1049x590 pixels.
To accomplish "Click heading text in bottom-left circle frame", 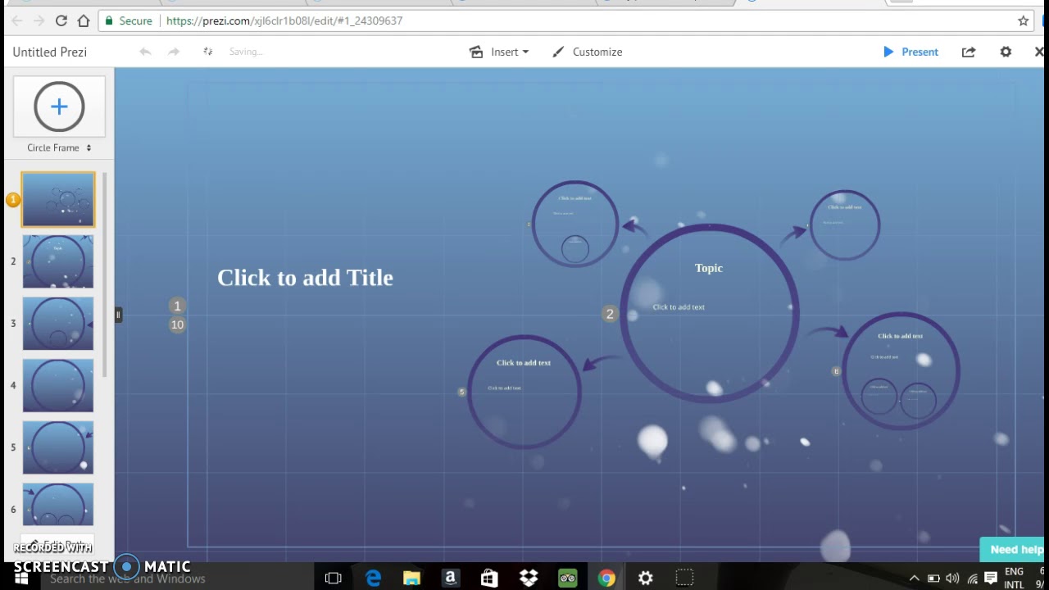I will tap(524, 362).
